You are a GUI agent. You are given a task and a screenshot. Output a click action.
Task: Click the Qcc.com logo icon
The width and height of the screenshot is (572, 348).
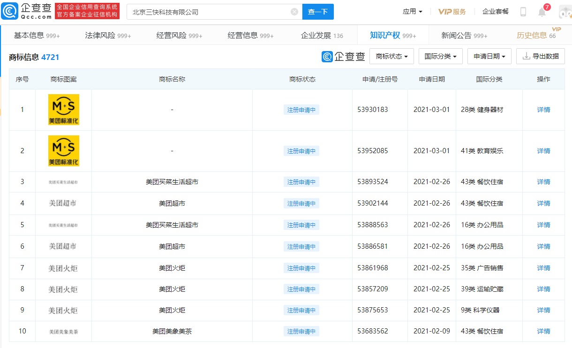10,11
